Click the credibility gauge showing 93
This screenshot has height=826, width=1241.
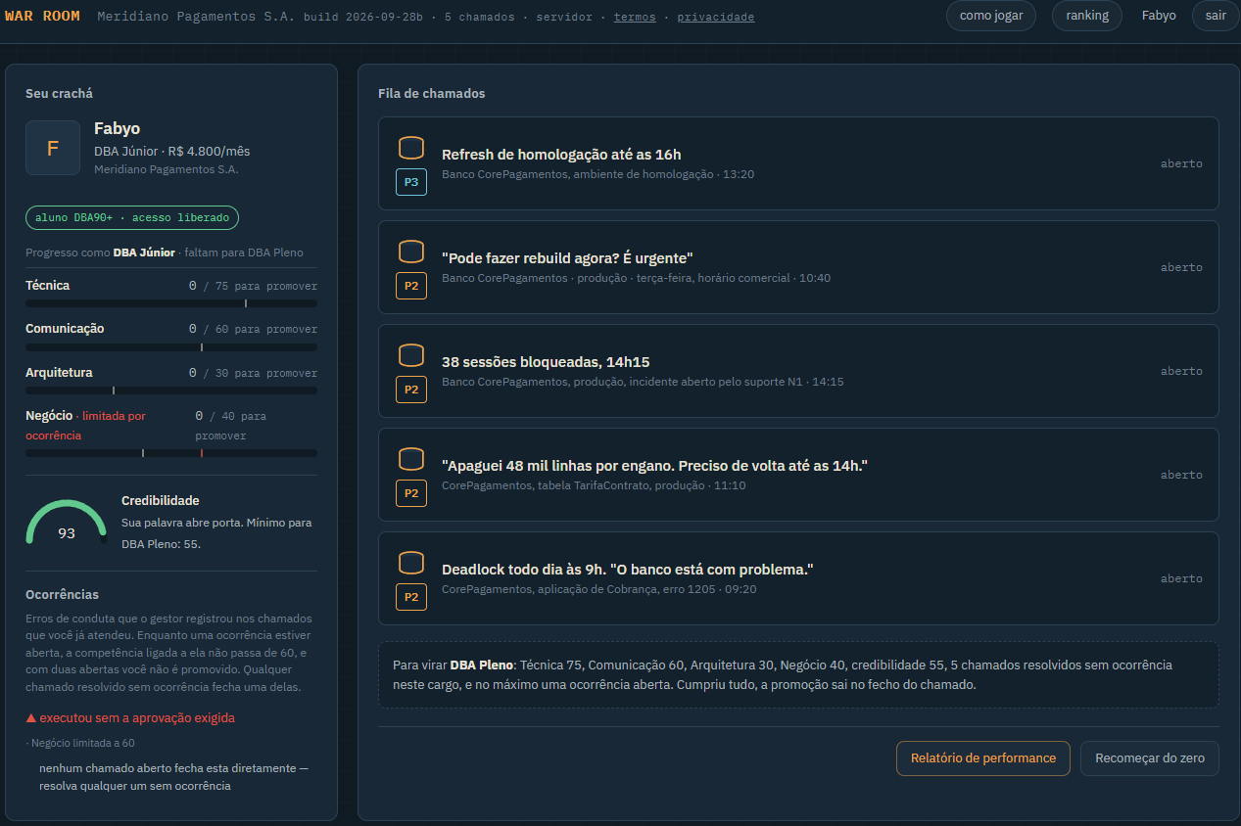(x=67, y=523)
